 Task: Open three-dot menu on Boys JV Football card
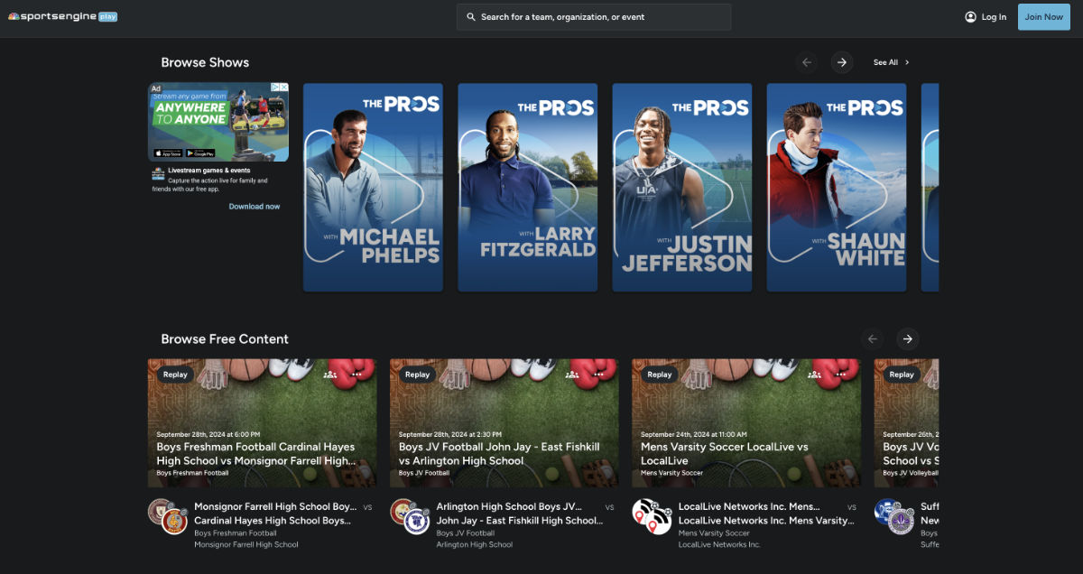pyautogui.click(x=599, y=375)
